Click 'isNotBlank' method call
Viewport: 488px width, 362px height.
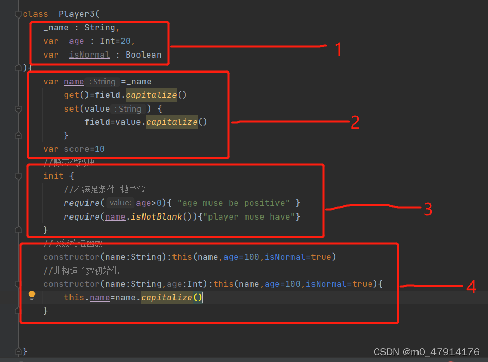156,217
